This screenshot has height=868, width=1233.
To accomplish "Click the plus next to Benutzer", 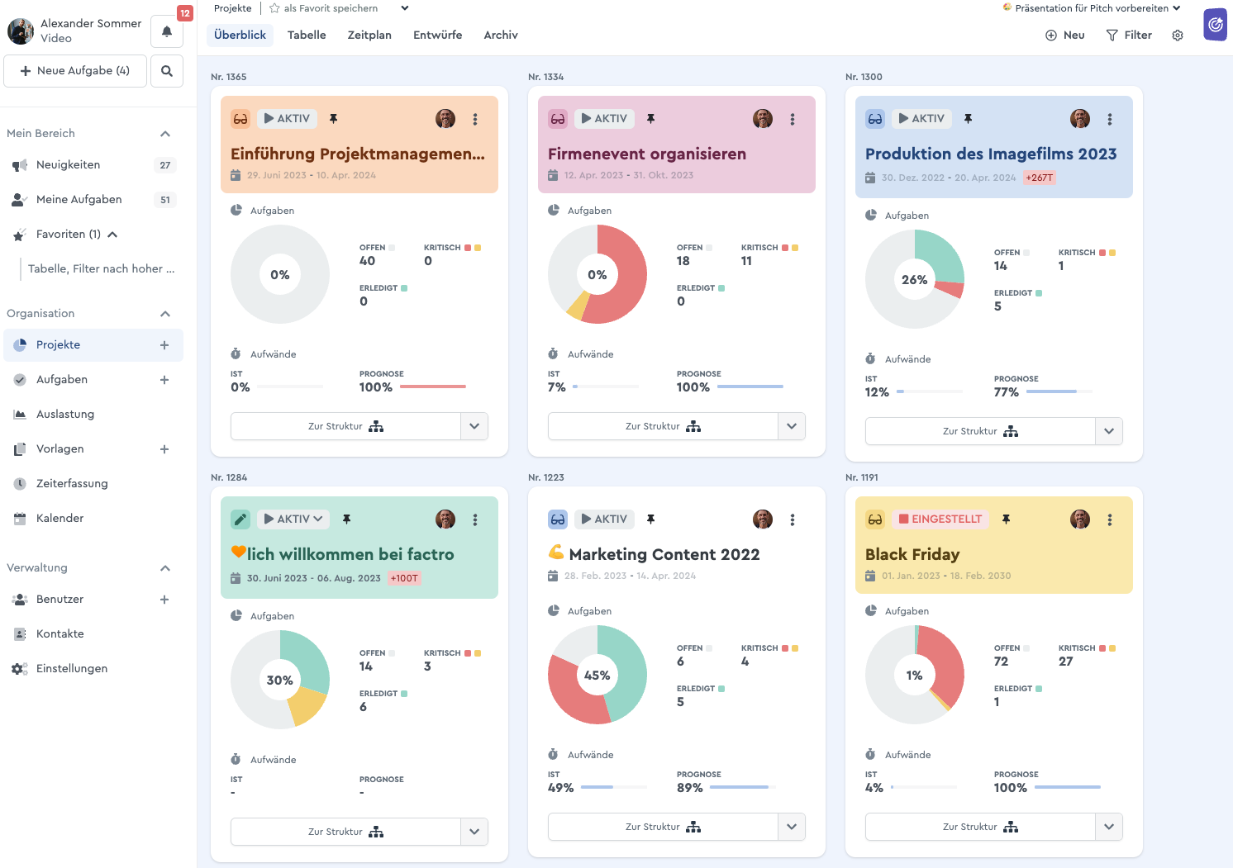I will point(164,600).
